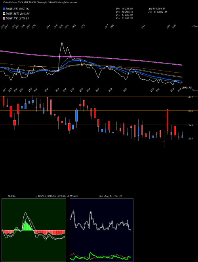Select the DOW PT value label
The width and height of the screenshot is (198, 262).
[17, 18]
